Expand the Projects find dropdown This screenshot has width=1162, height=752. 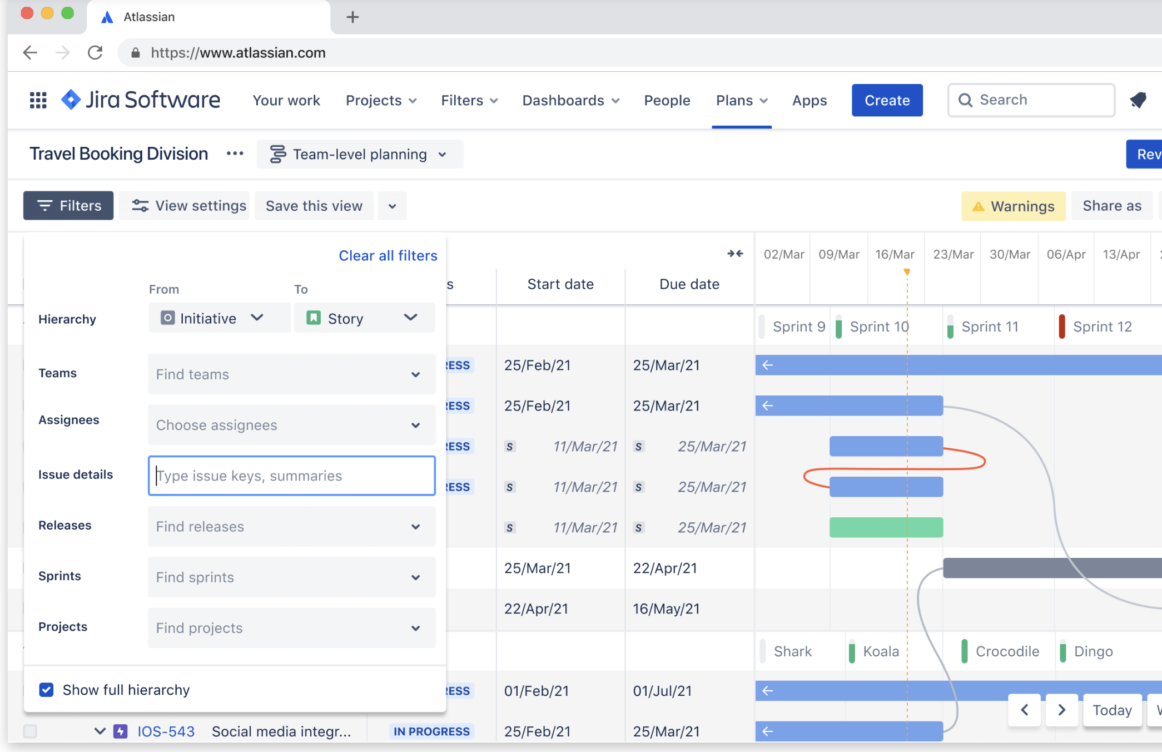coord(415,627)
